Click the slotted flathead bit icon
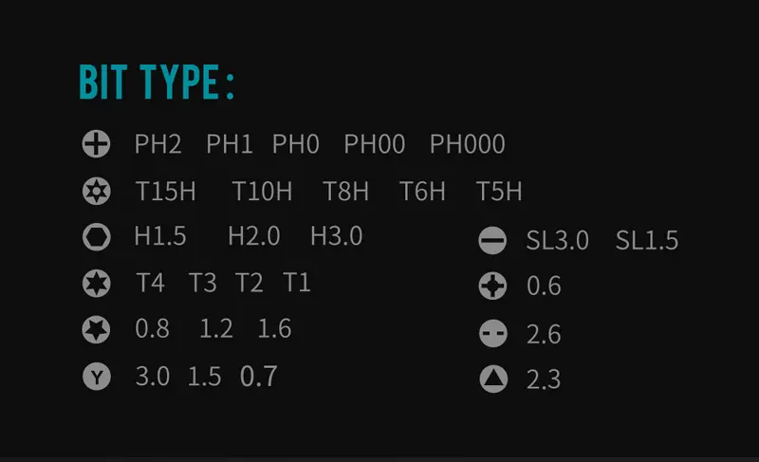 (492, 241)
